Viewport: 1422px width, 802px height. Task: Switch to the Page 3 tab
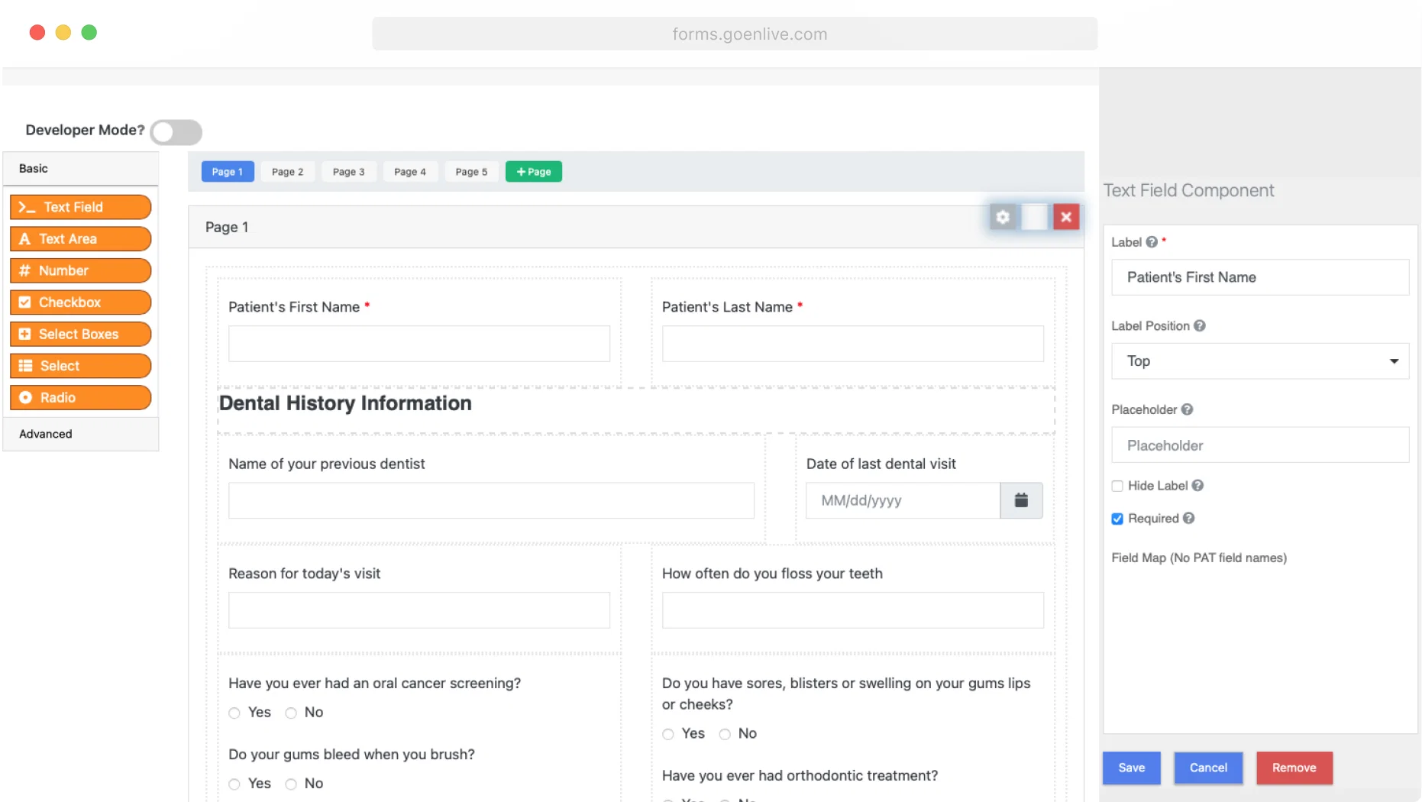tap(348, 172)
